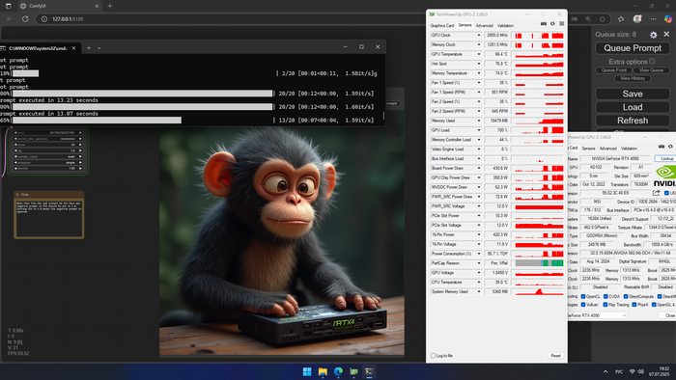Toggle OpenCL checkbox in GPU-Z
This screenshot has height=380, width=676.
click(583, 296)
